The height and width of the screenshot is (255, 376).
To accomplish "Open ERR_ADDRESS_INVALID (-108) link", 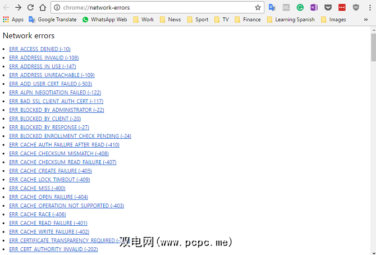I will pyautogui.click(x=44, y=58).
